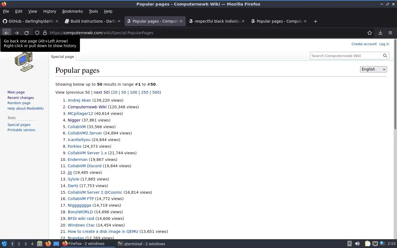Click the URL address bar
397x248 pixels.
click(x=204, y=33)
